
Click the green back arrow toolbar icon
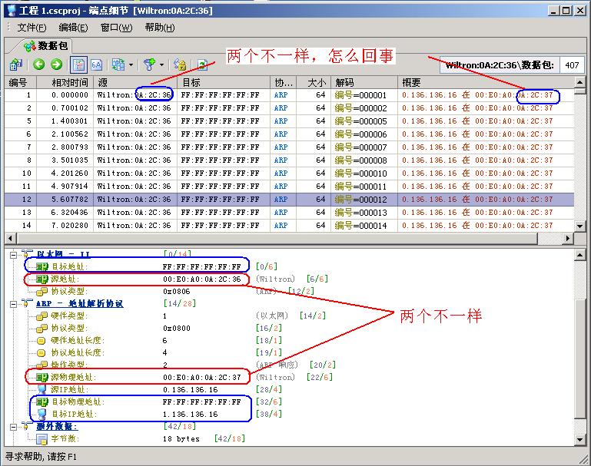tap(38, 65)
